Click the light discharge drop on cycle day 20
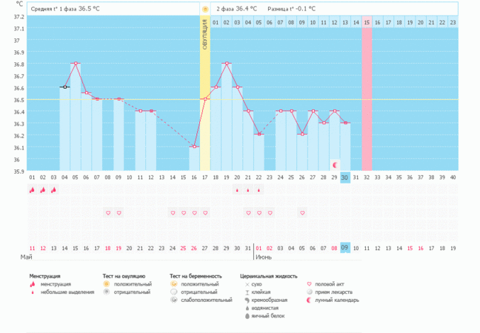The width and height of the screenshot is (480, 333). (x=237, y=190)
